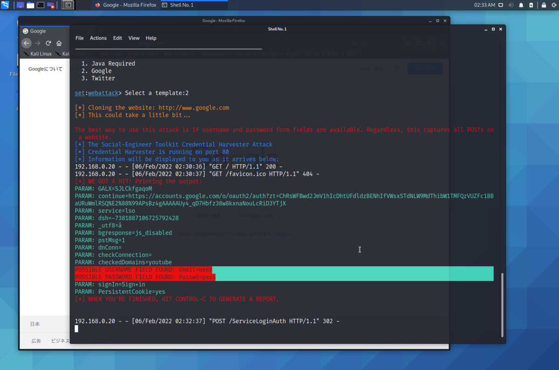
Task: Launch the file manager from the panel
Action: click(x=30, y=5)
